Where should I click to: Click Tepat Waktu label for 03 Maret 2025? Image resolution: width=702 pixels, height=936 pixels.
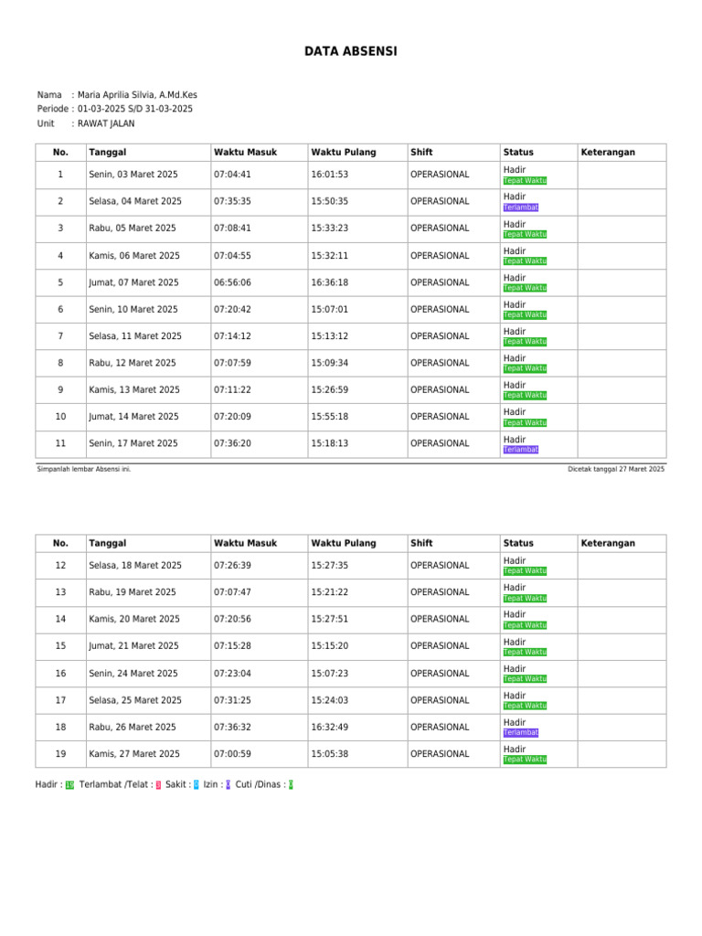525,181
